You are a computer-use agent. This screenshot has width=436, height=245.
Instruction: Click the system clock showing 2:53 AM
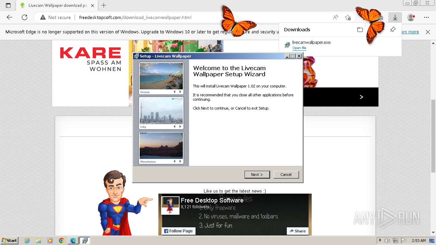click(419, 241)
